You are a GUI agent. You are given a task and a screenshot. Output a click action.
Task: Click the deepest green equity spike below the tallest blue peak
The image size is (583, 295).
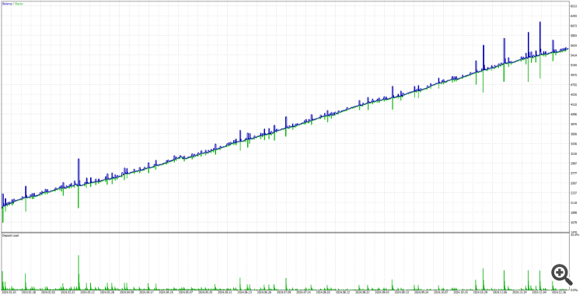pos(540,66)
